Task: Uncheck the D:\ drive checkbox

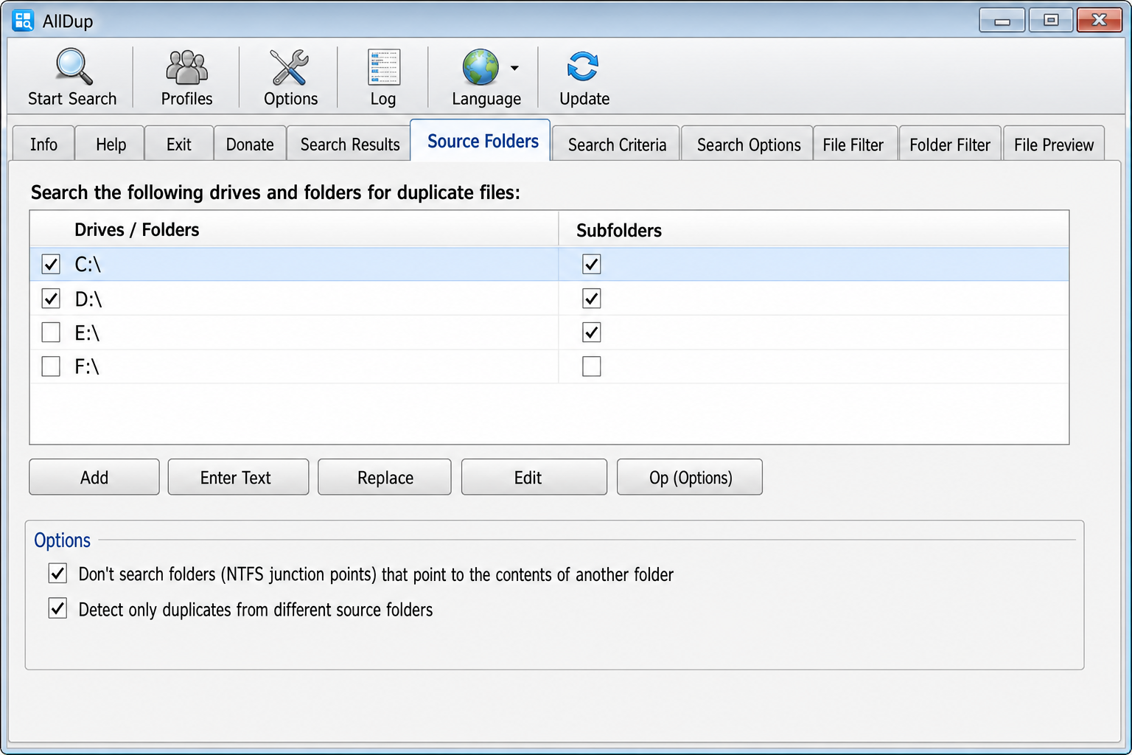Action: 51,299
